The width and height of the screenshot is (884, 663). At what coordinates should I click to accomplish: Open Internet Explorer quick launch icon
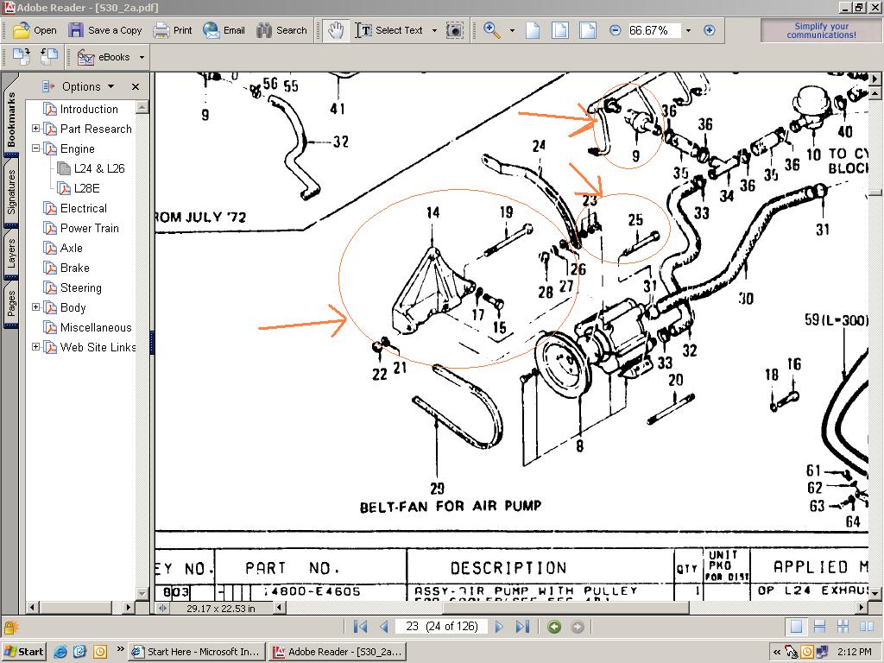coord(60,652)
